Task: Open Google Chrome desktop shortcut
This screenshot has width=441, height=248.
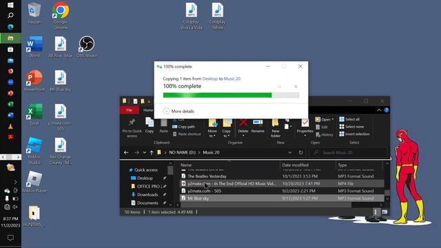Action: click(x=60, y=15)
